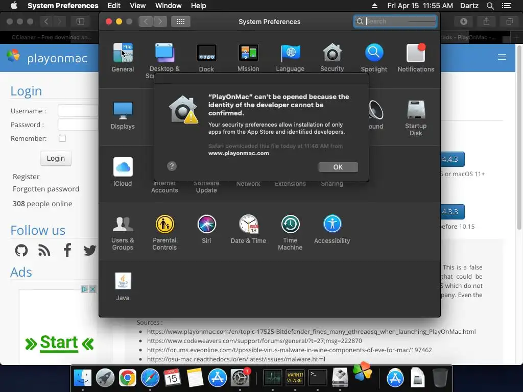Image resolution: width=523 pixels, height=392 pixels.
Task: Open Mission Control preferences
Action: (x=248, y=57)
